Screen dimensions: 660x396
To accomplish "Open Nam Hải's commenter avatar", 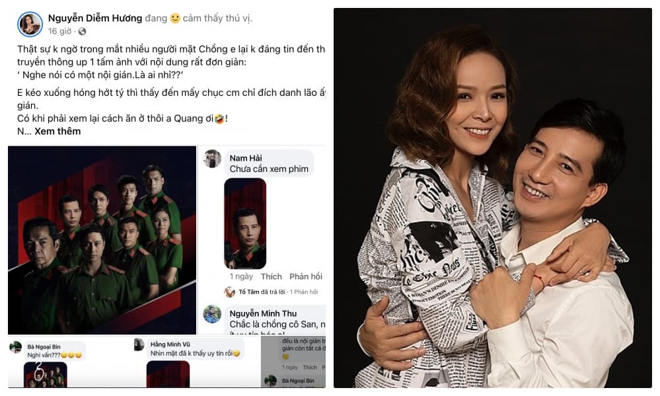I will (212, 159).
